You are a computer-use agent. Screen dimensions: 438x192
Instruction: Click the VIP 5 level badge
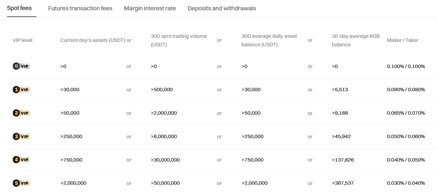pos(21,183)
